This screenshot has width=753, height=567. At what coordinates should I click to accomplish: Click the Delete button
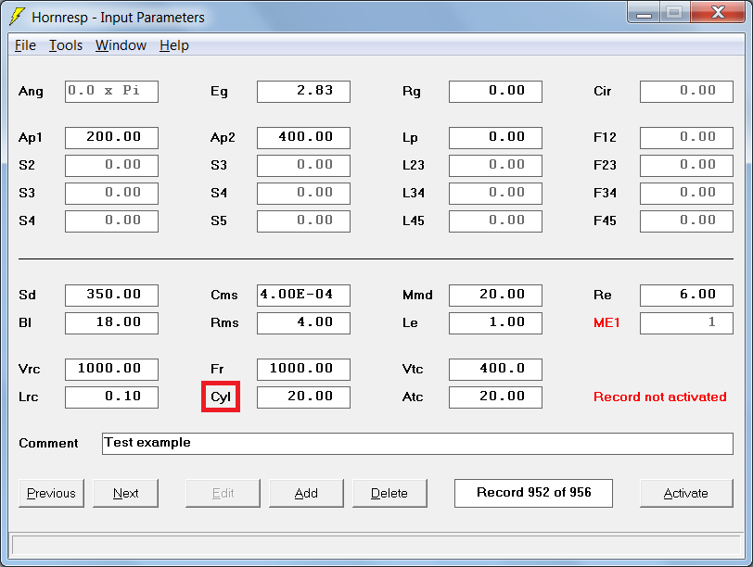coord(389,493)
